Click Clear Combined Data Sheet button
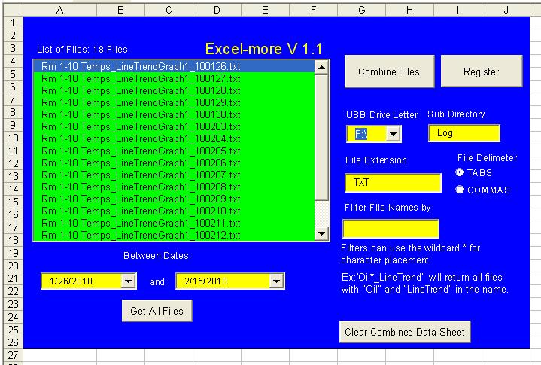This screenshot has width=541, height=365. coord(405,332)
